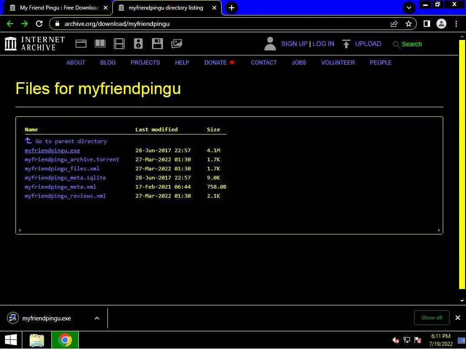This screenshot has height=349, width=466.
Task: Open the PROJECTS menu link
Action: (145, 63)
